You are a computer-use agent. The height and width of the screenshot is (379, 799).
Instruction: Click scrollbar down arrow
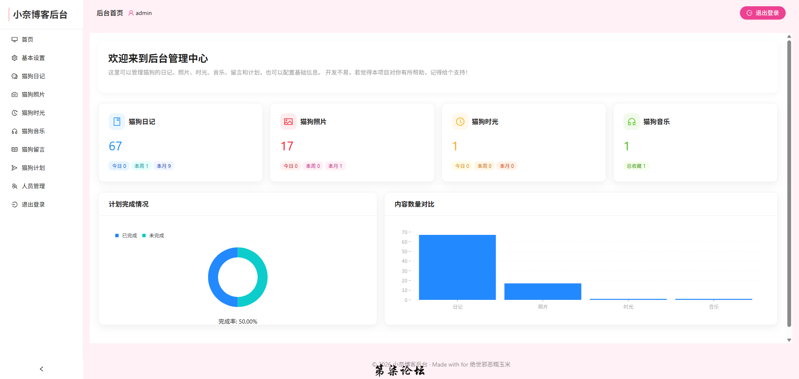tap(789, 340)
